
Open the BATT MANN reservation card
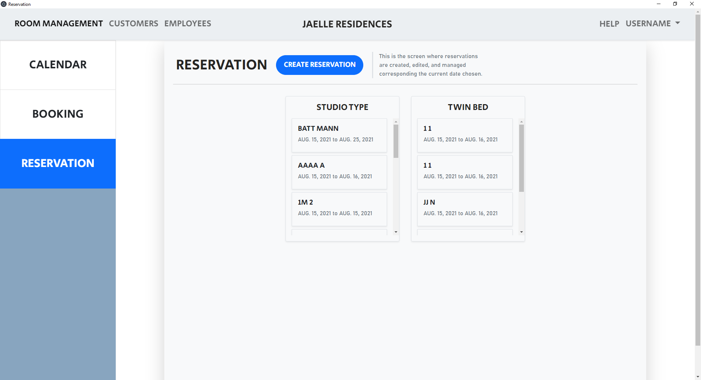click(339, 135)
